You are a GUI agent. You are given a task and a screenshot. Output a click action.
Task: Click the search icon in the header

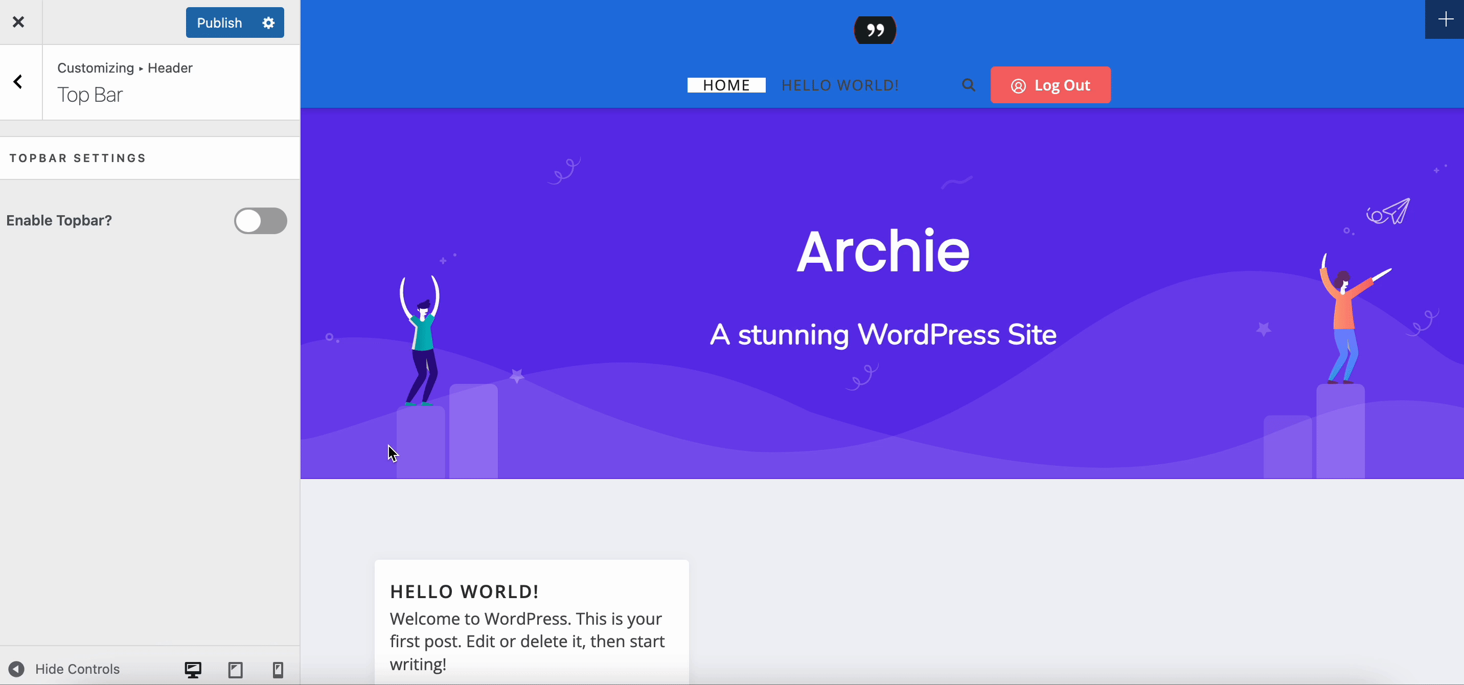click(x=969, y=85)
